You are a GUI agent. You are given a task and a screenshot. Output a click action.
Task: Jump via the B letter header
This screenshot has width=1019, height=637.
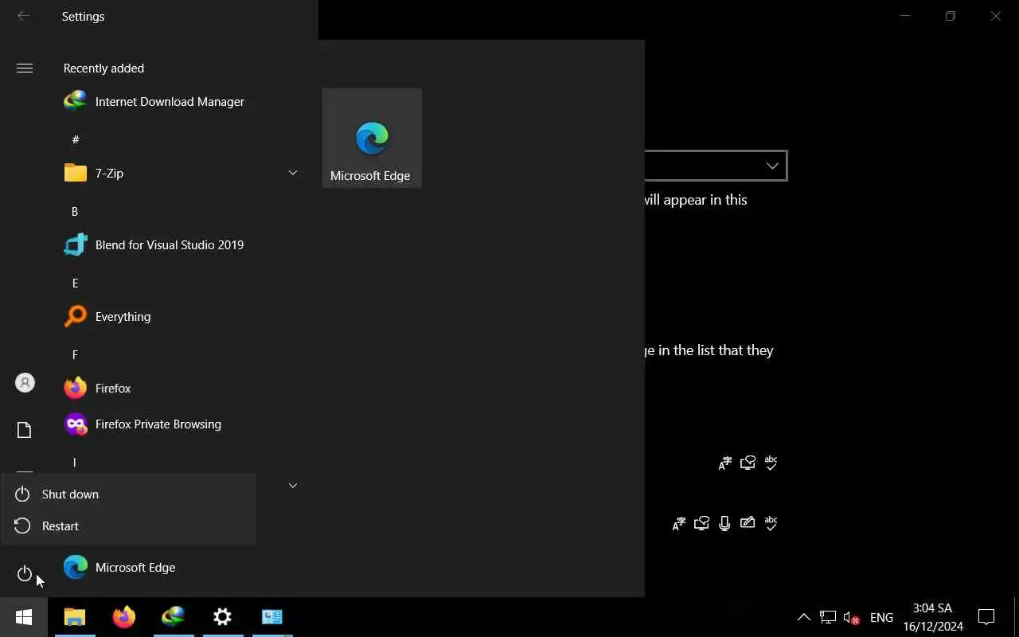pyautogui.click(x=75, y=211)
